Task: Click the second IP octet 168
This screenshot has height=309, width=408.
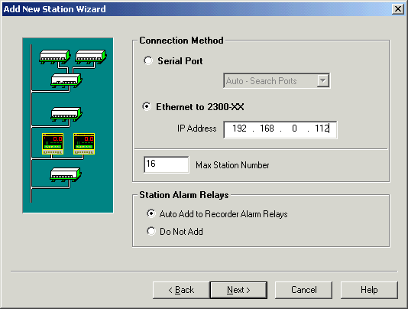Action: pyautogui.click(x=267, y=128)
